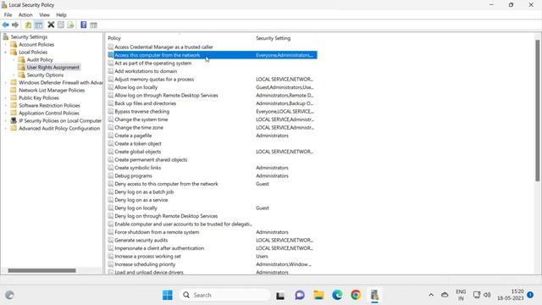The height and width of the screenshot is (305, 542).
Task: Launch Microsoft Edge from the taskbar
Action: click(337, 295)
